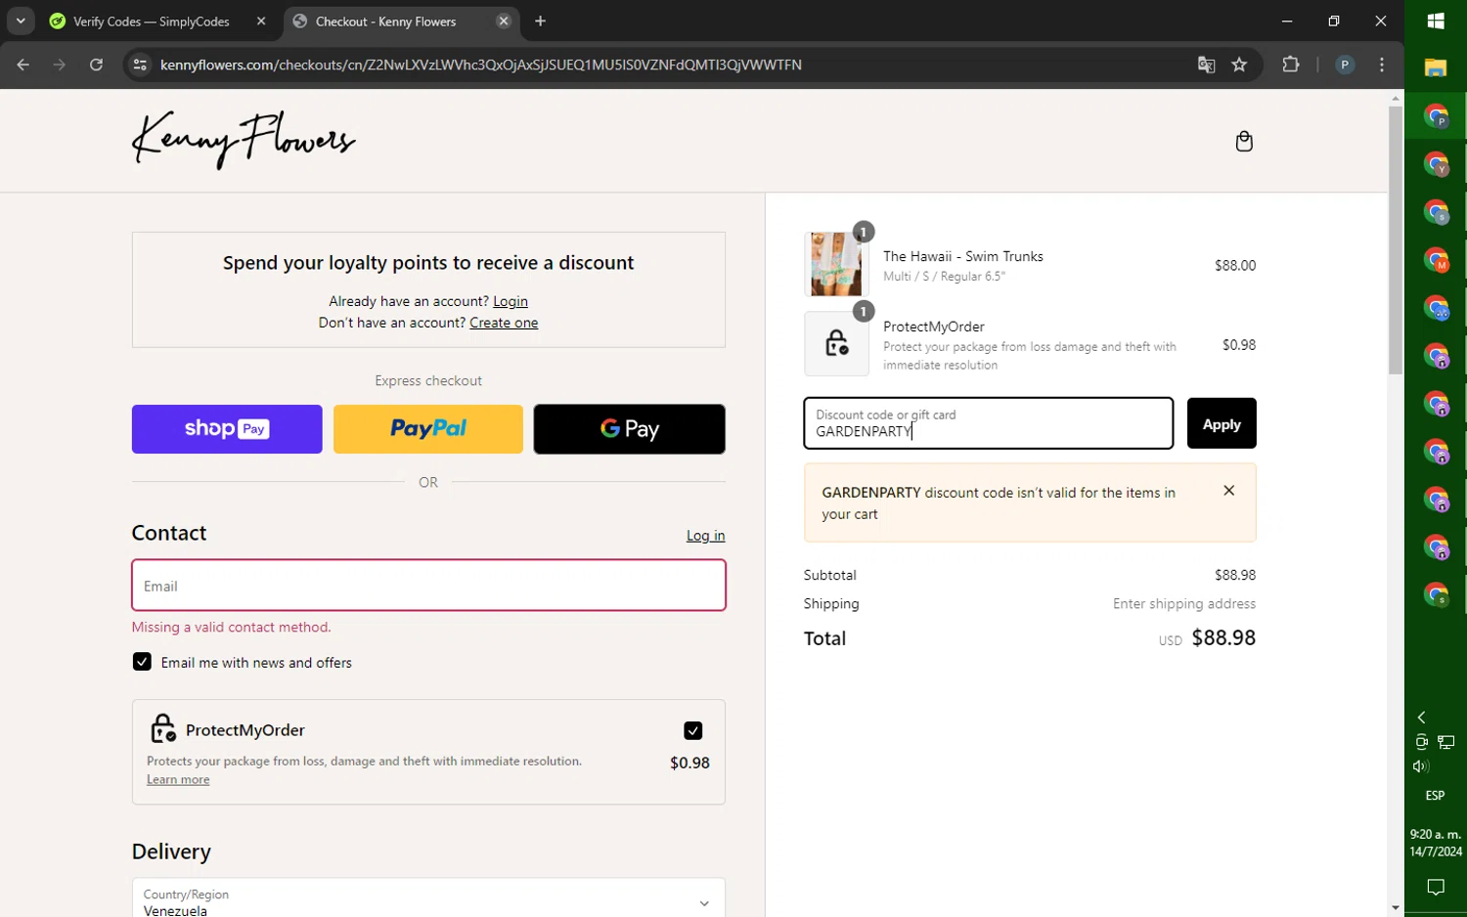Click the Missing a valid contact method error
This screenshot has height=917, width=1467.
click(232, 627)
